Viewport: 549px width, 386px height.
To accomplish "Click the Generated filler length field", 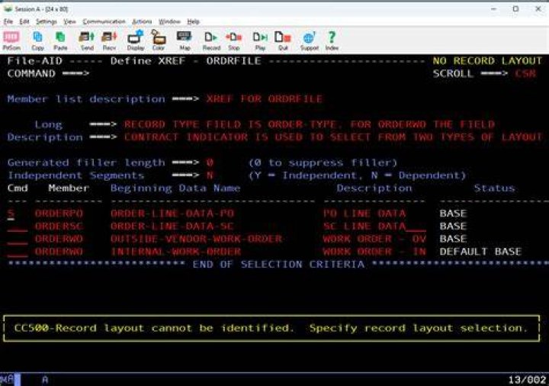I will pos(210,163).
